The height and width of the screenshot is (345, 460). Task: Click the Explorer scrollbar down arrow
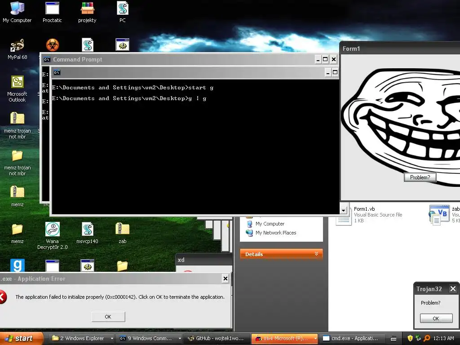tap(343, 210)
